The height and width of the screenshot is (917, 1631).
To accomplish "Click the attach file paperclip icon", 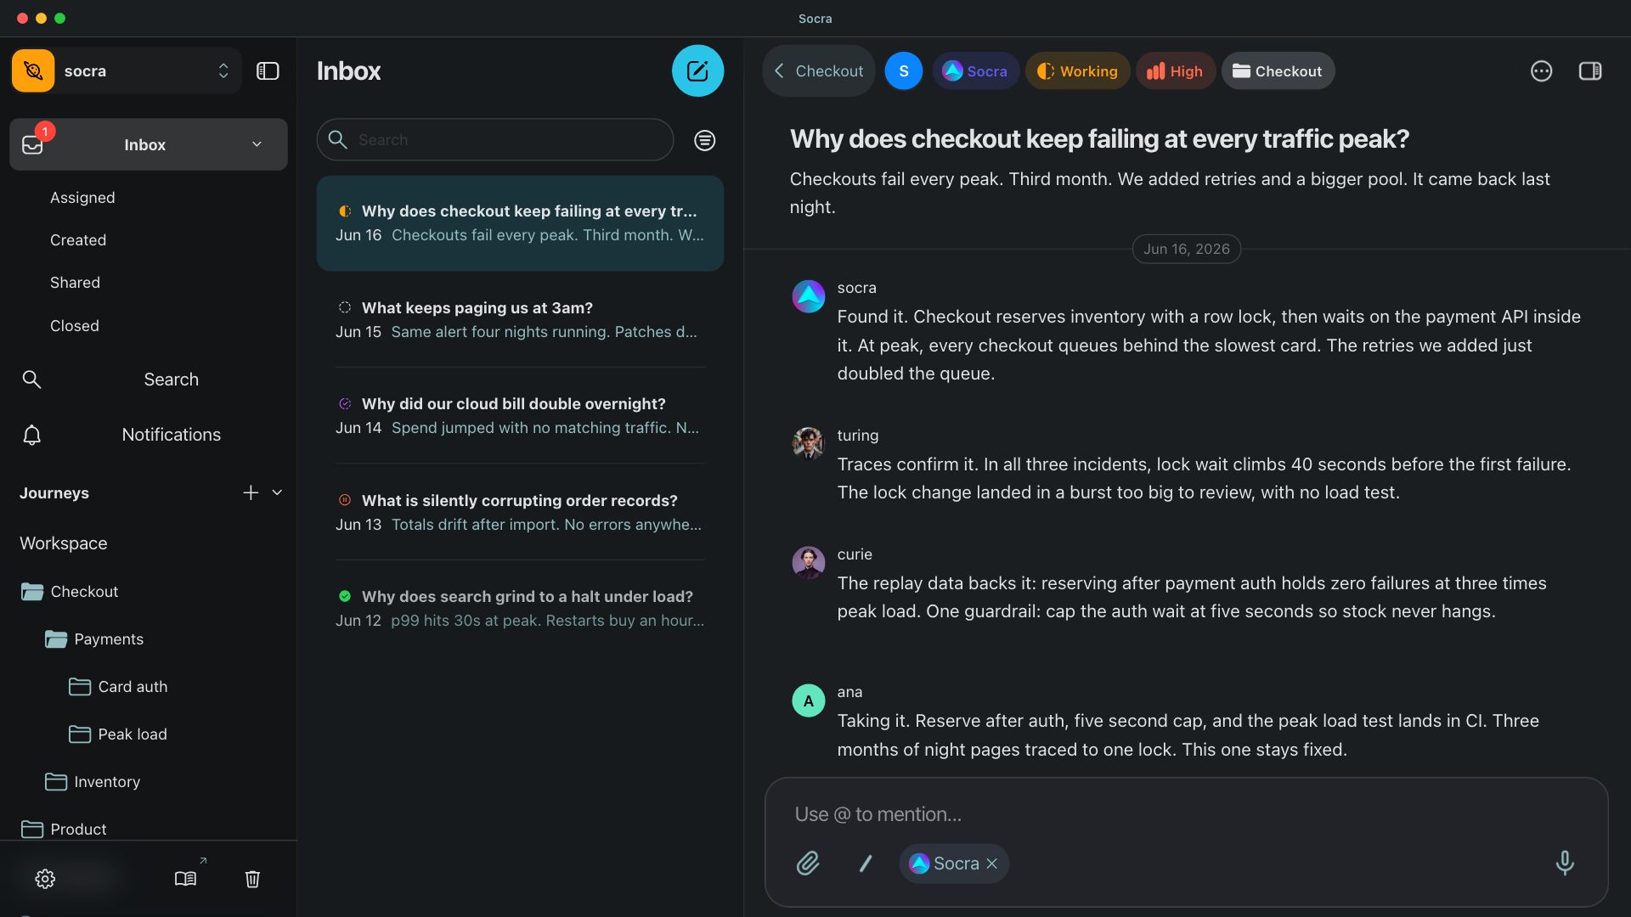I will pyautogui.click(x=808, y=864).
